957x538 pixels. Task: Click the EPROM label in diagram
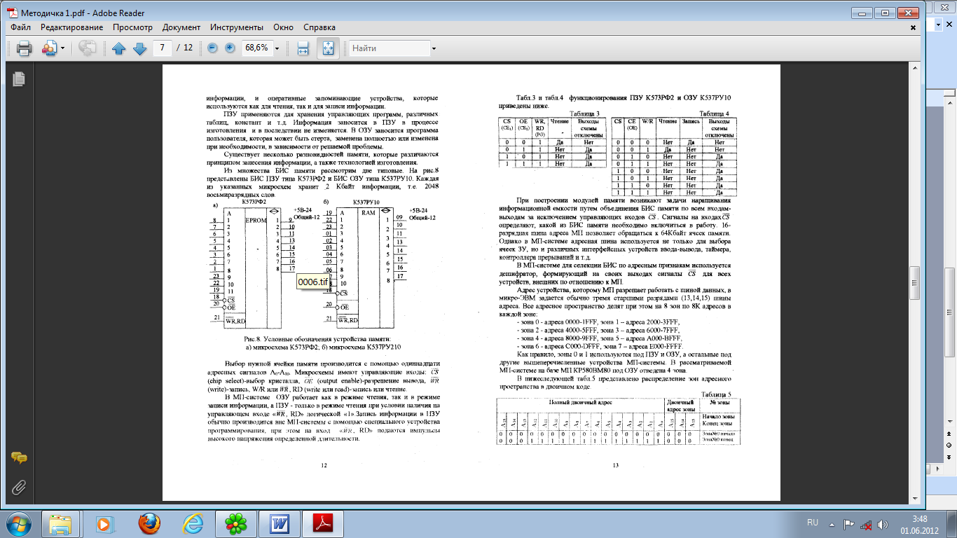255,220
